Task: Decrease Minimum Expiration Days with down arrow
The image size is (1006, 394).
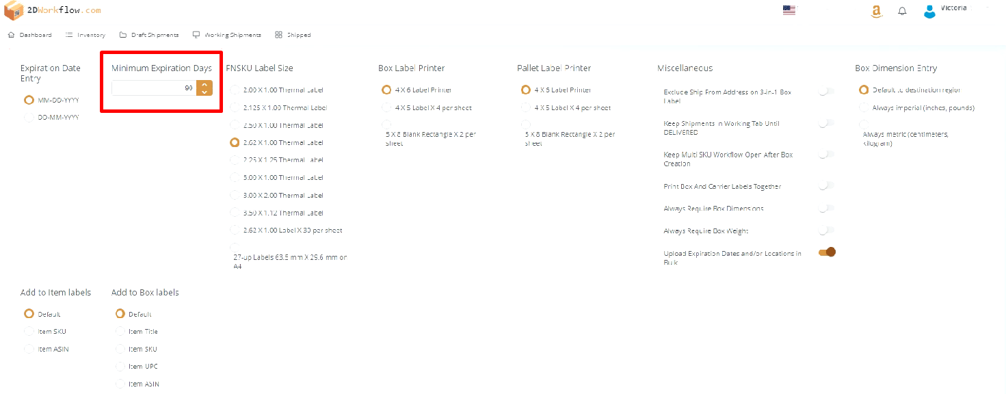Action: click(204, 92)
